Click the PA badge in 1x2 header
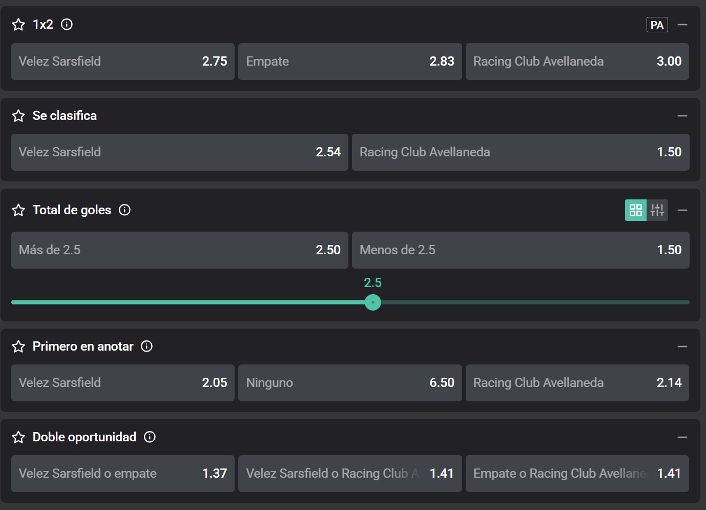 tap(657, 25)
